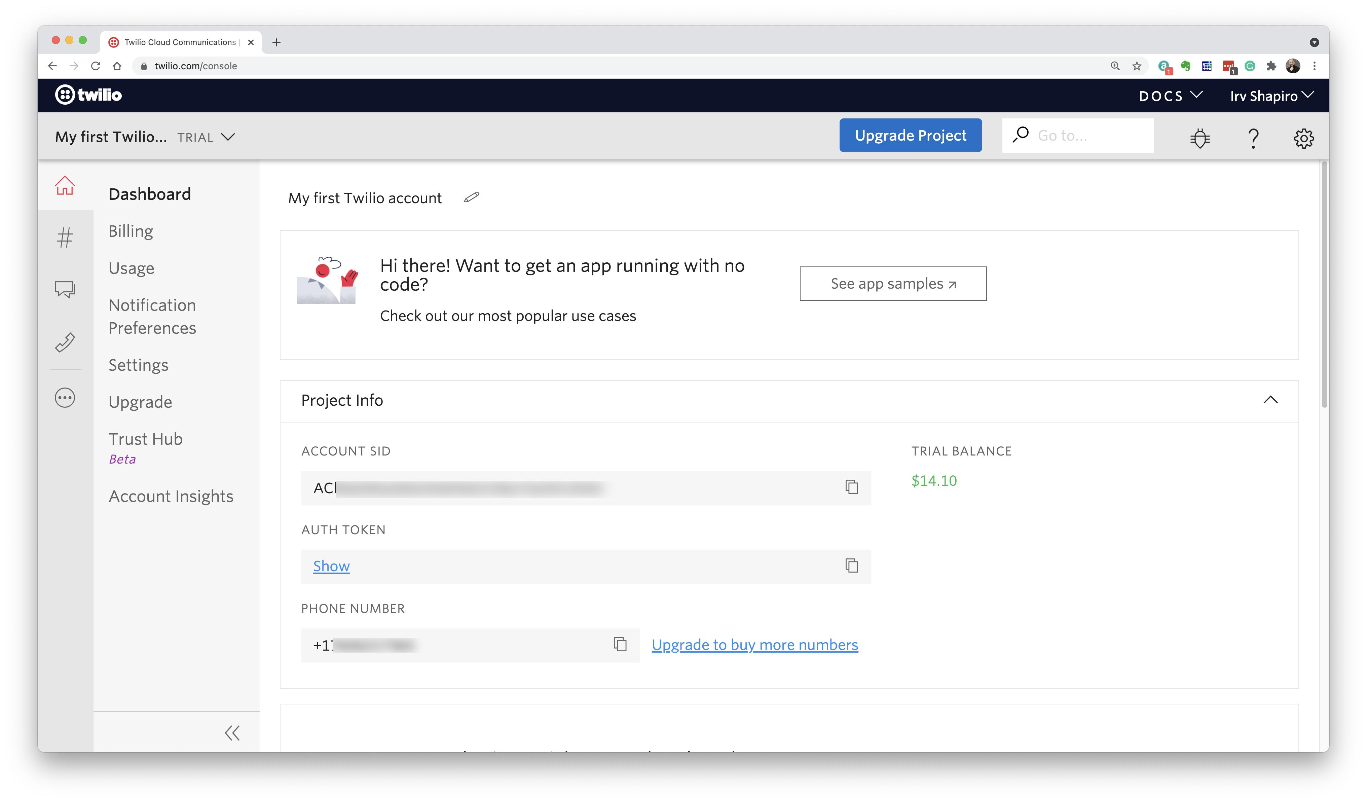Click in the Go to search field

tap(1077, 135)
